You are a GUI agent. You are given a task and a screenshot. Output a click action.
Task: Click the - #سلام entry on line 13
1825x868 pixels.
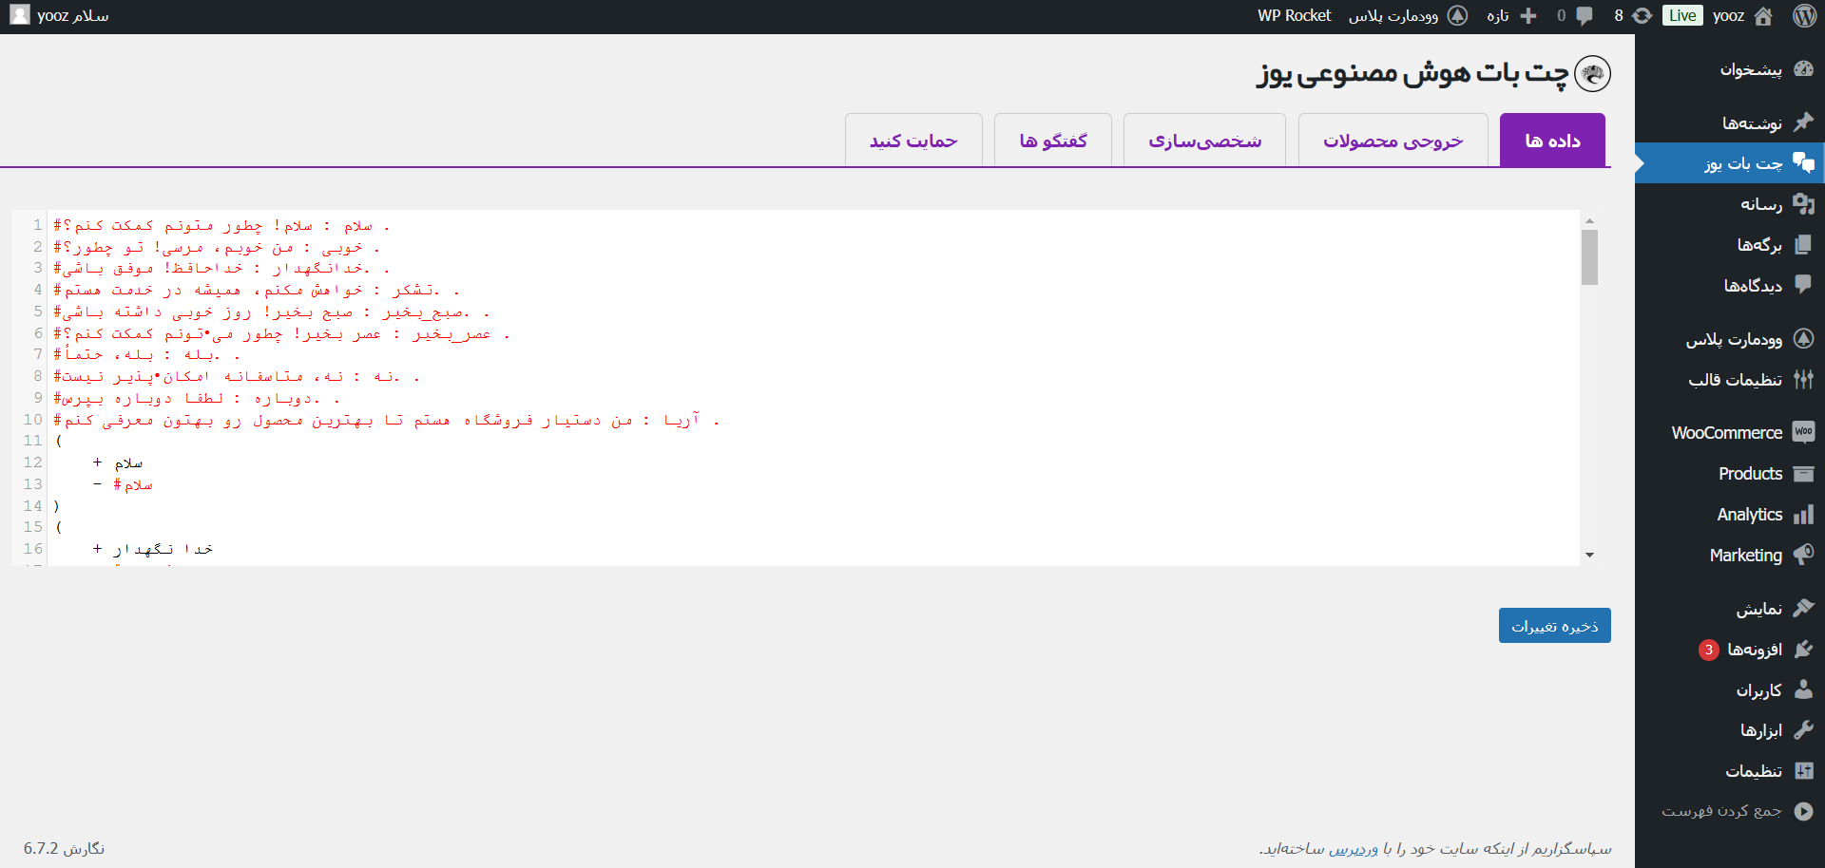[x=123, y=484]
